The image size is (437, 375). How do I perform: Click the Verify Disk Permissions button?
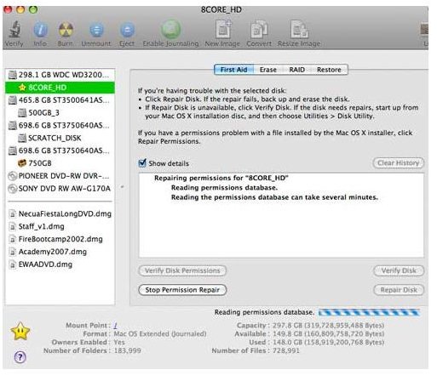point(182,270)
